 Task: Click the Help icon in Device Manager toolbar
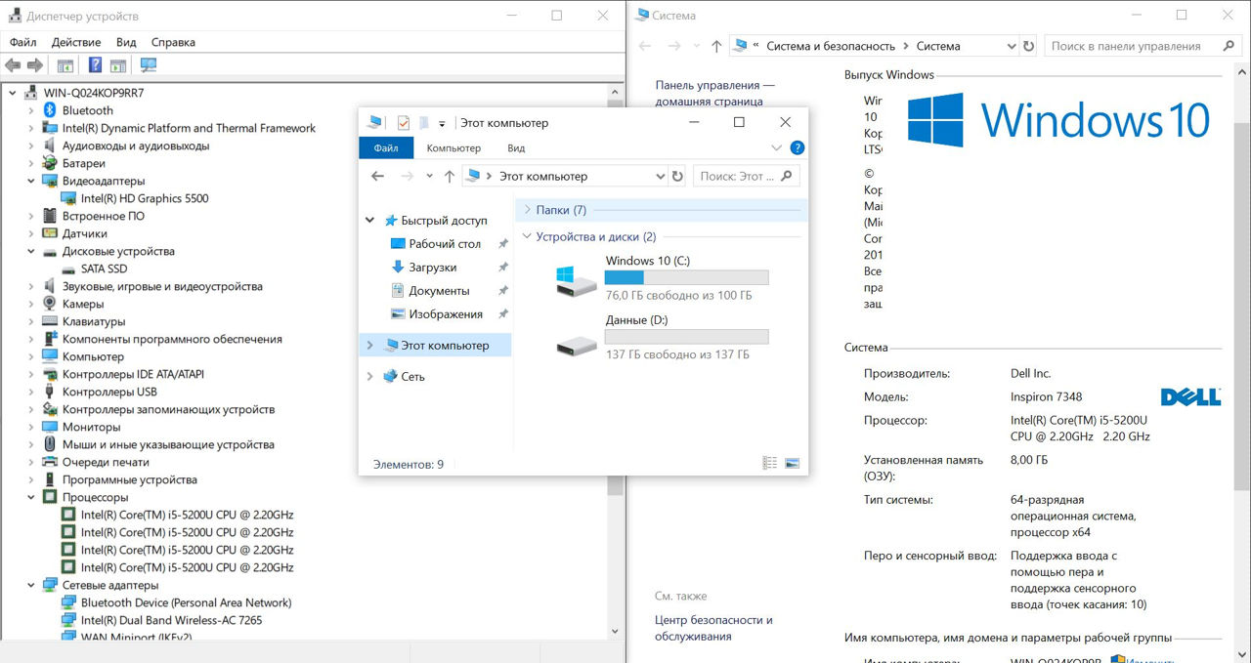(95, 65)
